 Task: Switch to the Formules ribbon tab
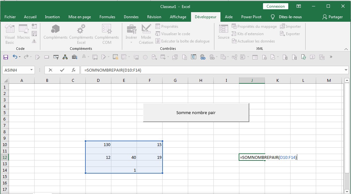pyautogui.click(x=107, y=17)
